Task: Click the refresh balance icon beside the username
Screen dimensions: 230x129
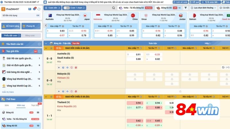Action: 39,9
